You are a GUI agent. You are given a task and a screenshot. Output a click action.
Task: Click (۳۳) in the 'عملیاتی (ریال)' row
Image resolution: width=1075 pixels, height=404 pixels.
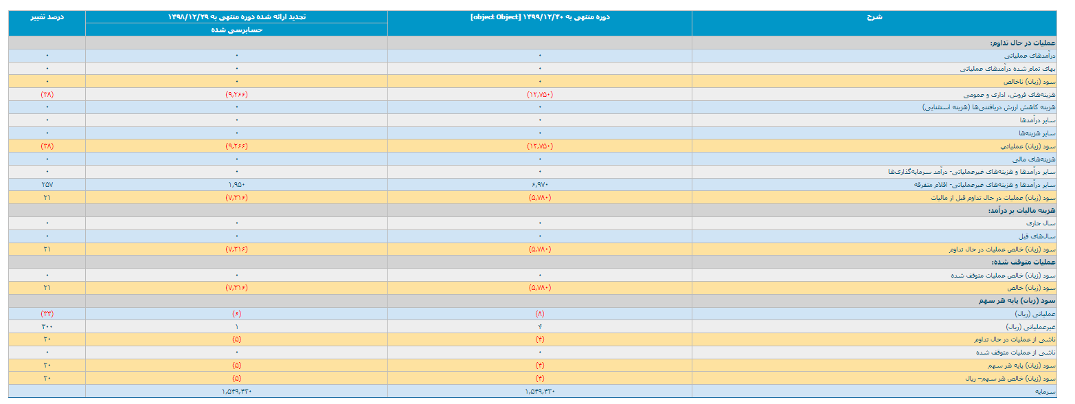click(x=47, y=313)
